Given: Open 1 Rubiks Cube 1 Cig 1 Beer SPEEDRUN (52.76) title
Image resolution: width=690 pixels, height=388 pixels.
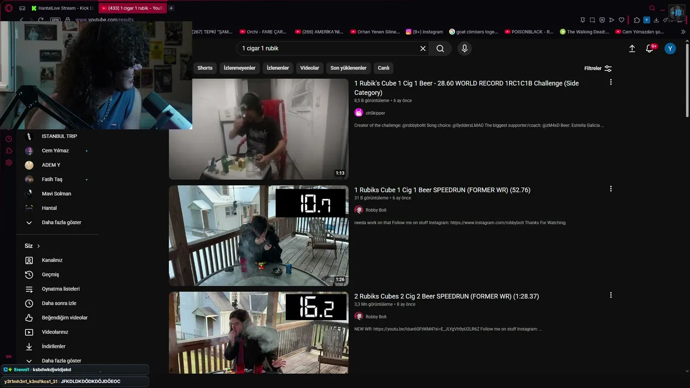Looking at the screenshot, I should click(442, 190).
